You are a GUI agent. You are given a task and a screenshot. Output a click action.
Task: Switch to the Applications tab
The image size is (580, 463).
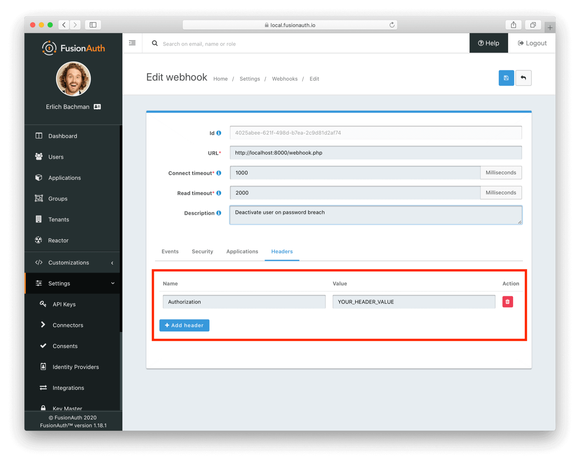tap(242, 251)
